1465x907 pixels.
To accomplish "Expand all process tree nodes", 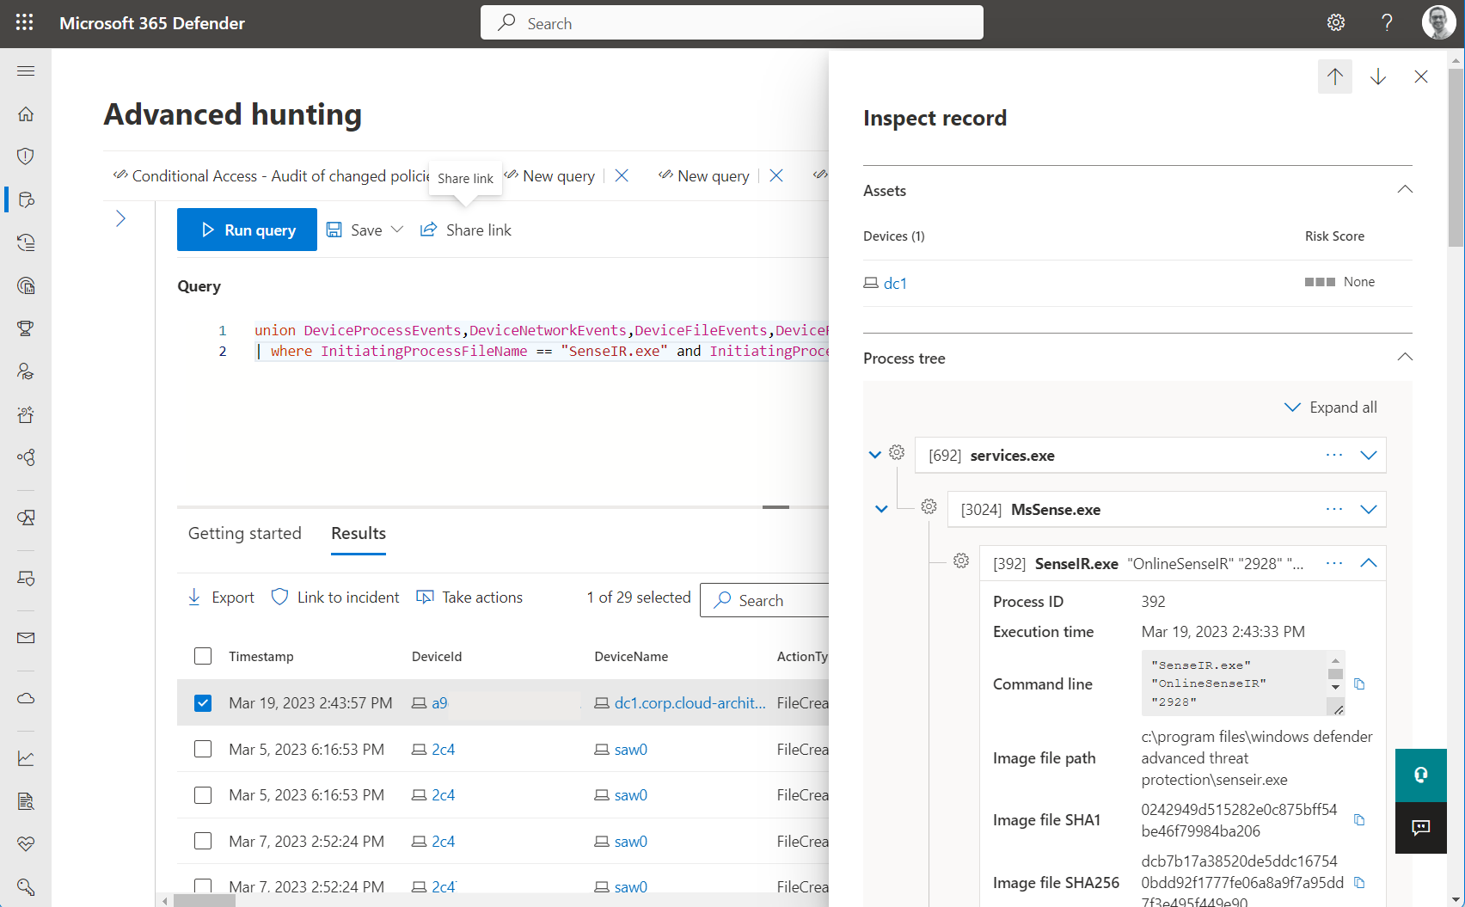I will [1331, 408].
